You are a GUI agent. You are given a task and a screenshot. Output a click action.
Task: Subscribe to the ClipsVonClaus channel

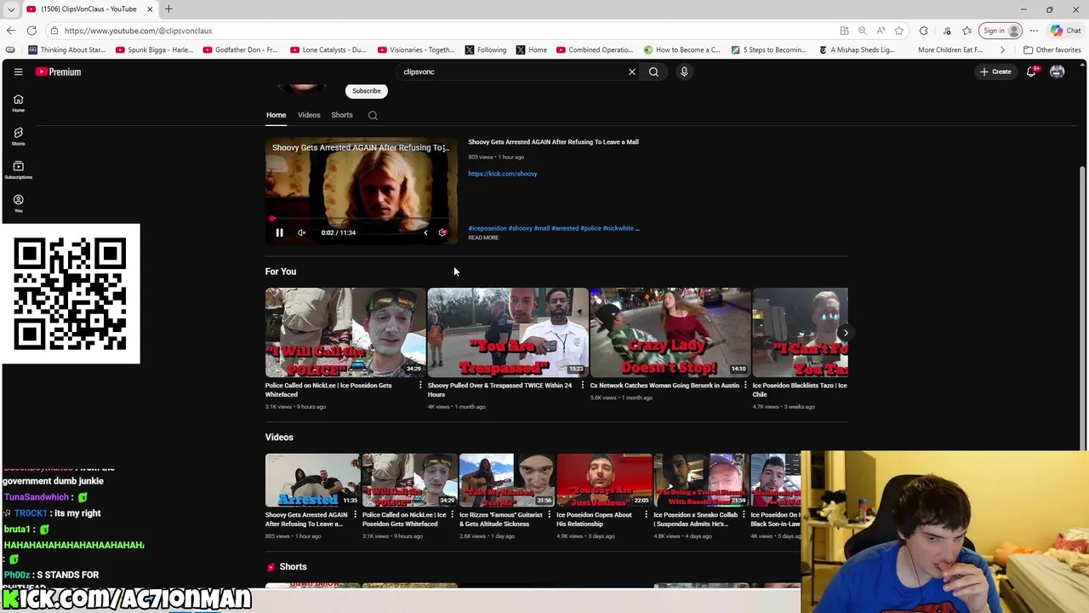(367, 91)
